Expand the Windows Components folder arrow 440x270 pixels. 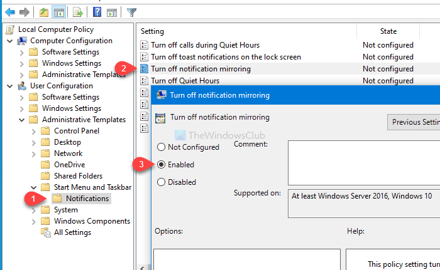pyautogui.click(x=33, y=221)
